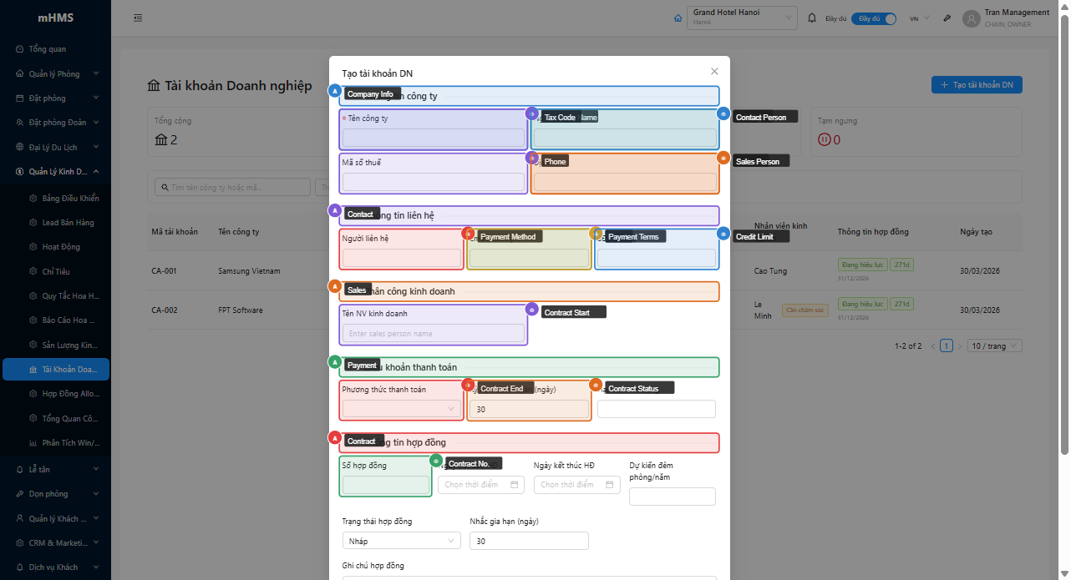Screen dimensions: 1071x580
Task: Open the Grand Hotel Hanoi property selector
Action: [x=741, y=18]
